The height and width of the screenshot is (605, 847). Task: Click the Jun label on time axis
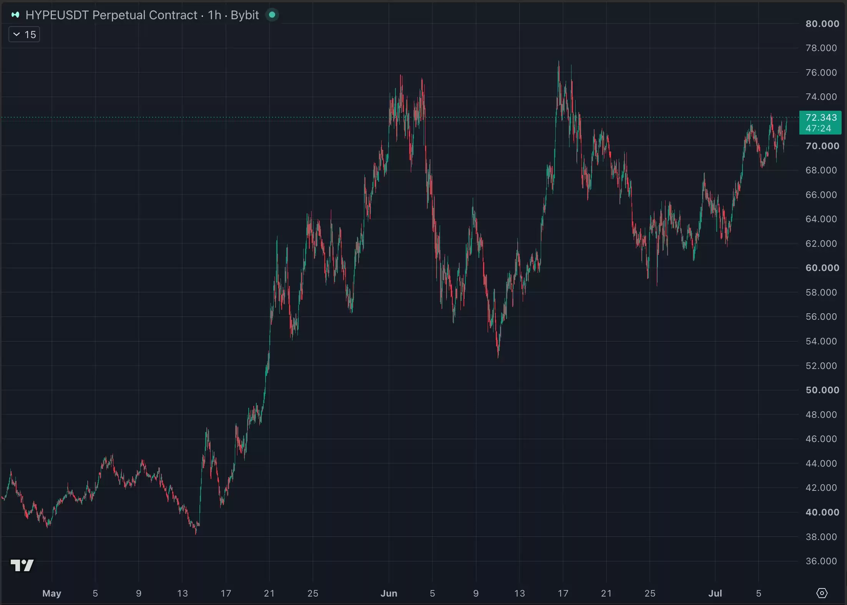(x=389, y=593)
